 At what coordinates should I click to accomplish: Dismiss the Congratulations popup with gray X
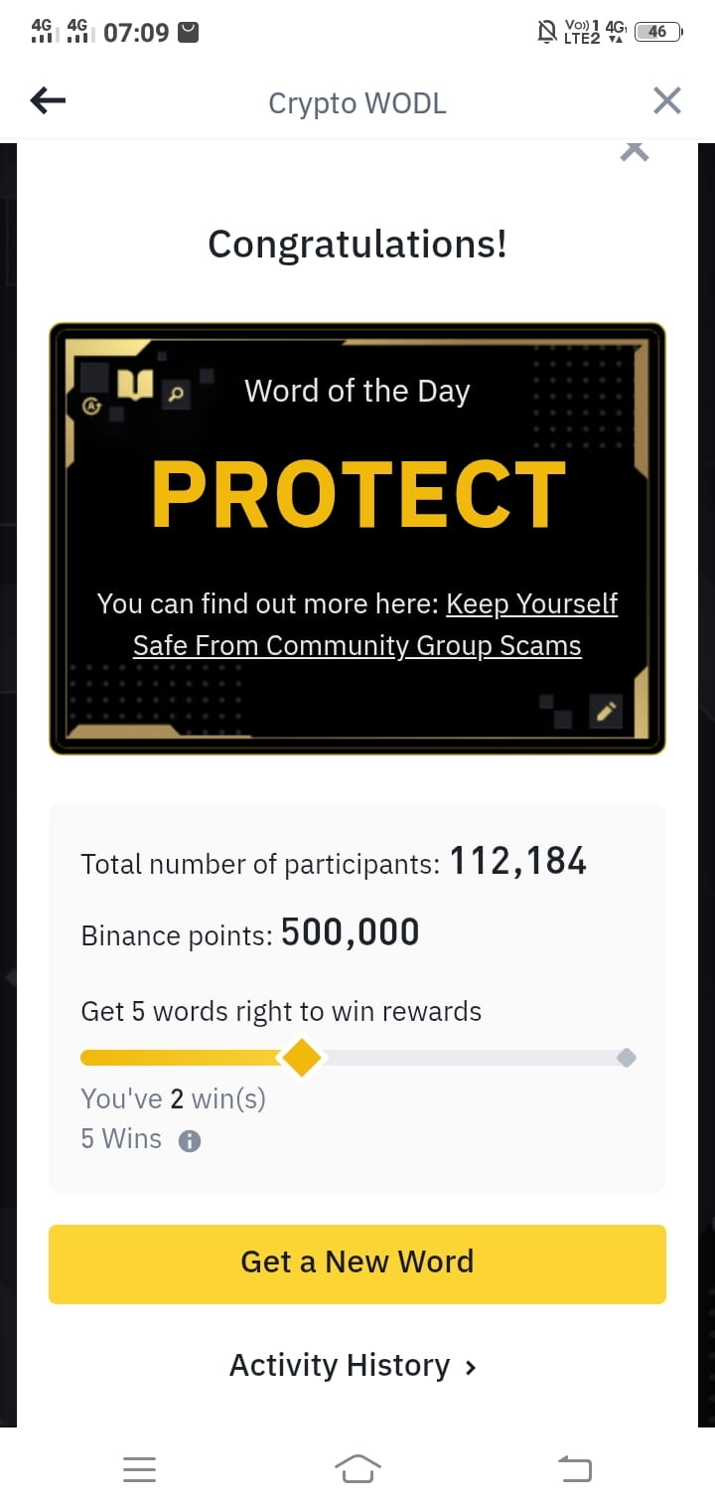coord(635,151)
